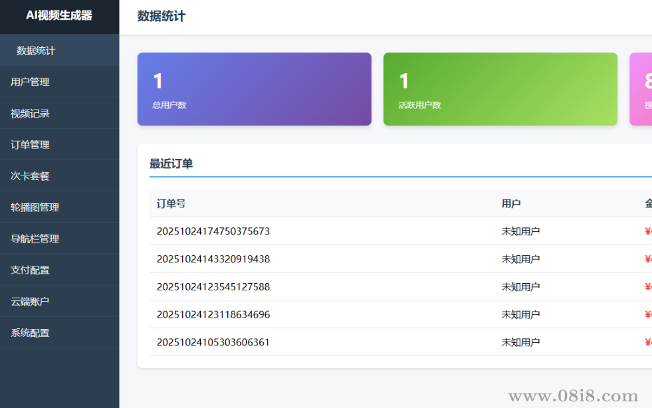
Task: Open 系统配置 settings
Action: (x=29, y=332)
